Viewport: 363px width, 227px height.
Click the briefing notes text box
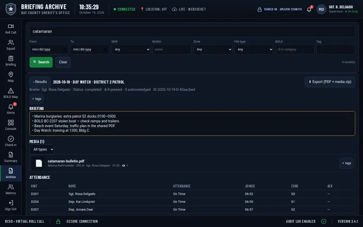pos(192,124)
